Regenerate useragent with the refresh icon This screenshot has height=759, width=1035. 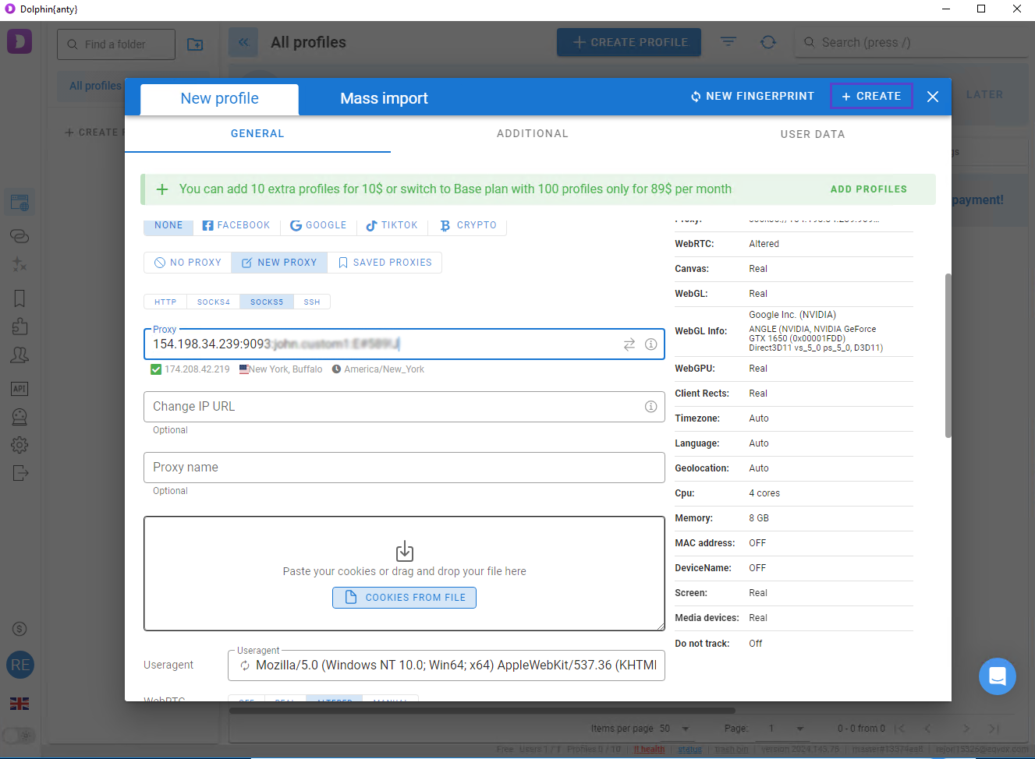[x=245, y=665]
